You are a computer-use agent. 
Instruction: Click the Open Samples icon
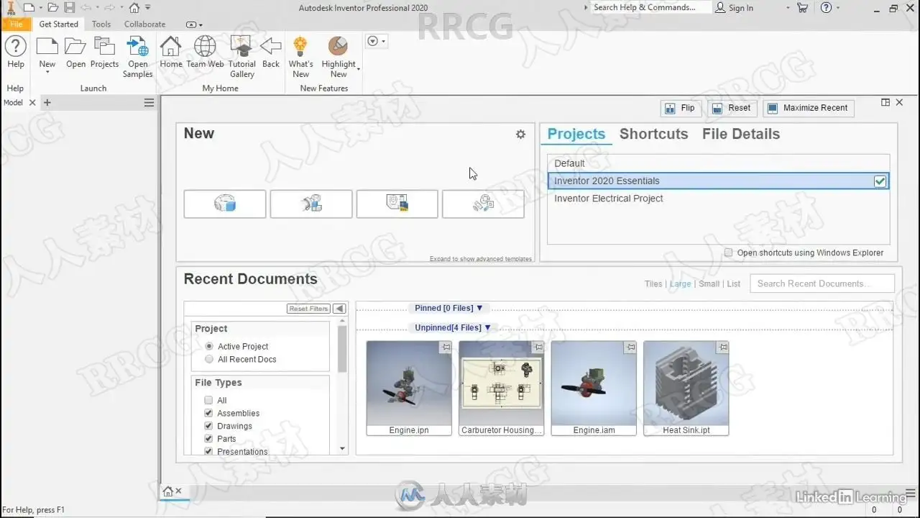137,47
